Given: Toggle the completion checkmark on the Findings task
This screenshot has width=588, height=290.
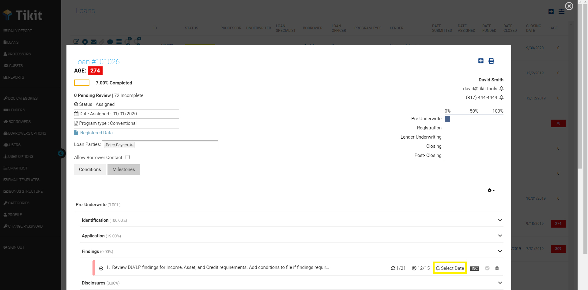Looking at the screenshot, I should 487,268.
